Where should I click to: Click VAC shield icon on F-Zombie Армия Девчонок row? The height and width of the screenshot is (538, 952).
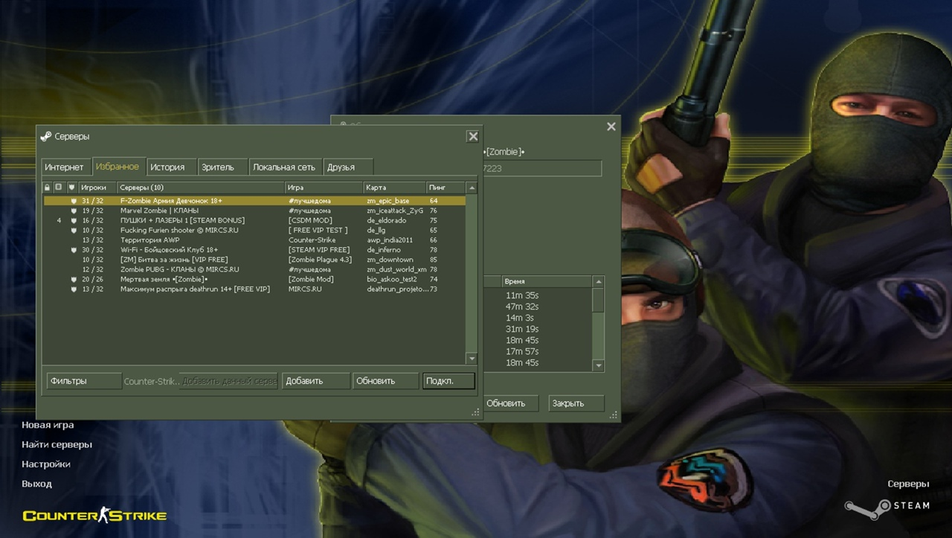(74, 201)
